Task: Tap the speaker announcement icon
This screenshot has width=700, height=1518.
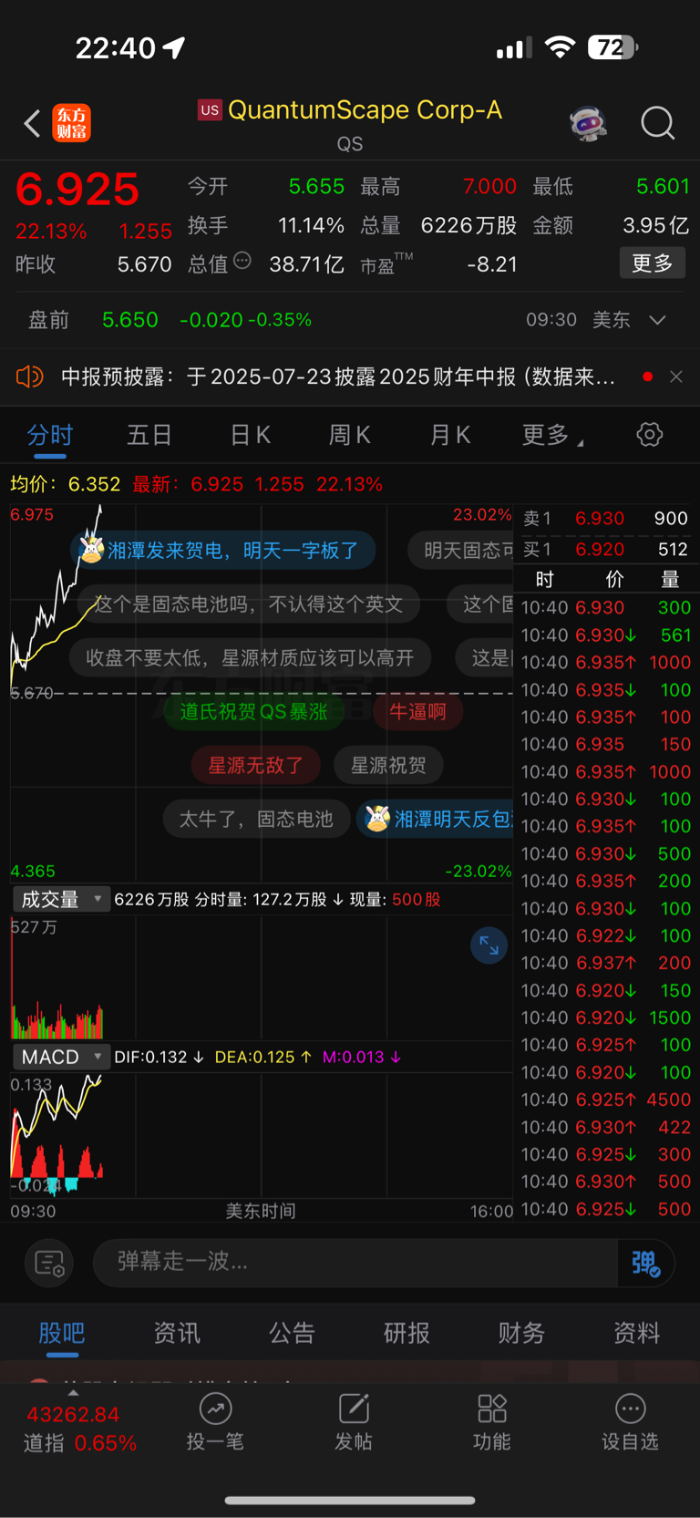Action: 30,377
